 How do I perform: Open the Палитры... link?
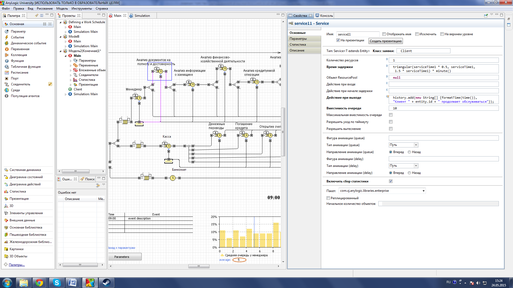17,265
